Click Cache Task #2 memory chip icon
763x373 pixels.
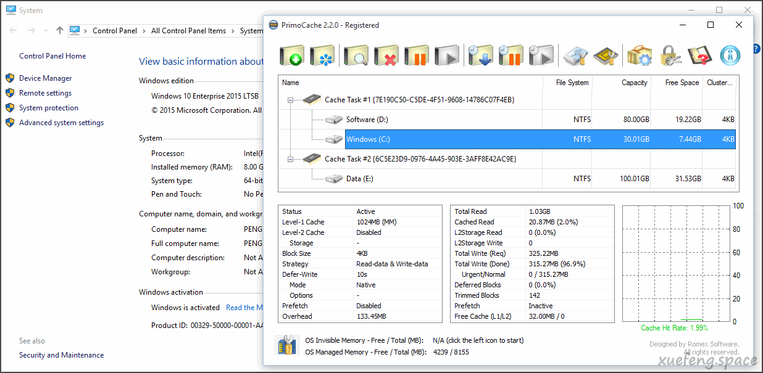(312, 158)
